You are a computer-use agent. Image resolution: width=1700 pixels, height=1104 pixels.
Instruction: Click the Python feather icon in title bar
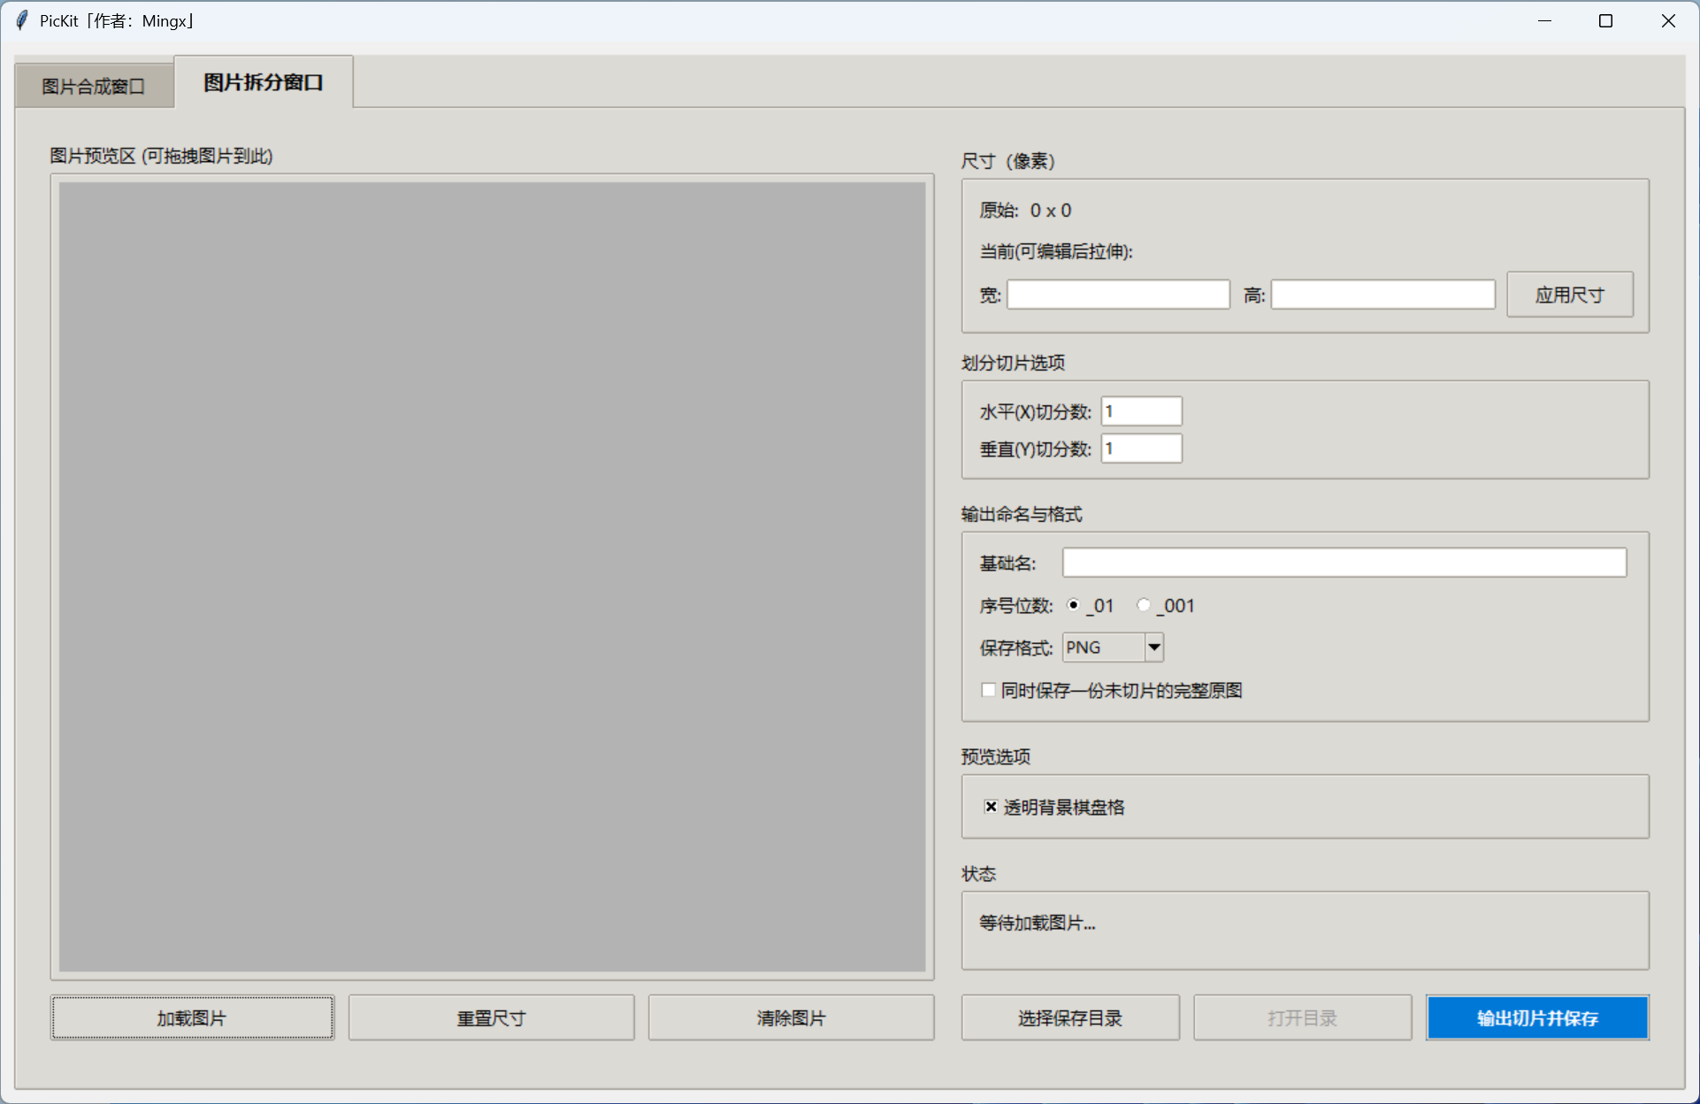coord(22,20)
